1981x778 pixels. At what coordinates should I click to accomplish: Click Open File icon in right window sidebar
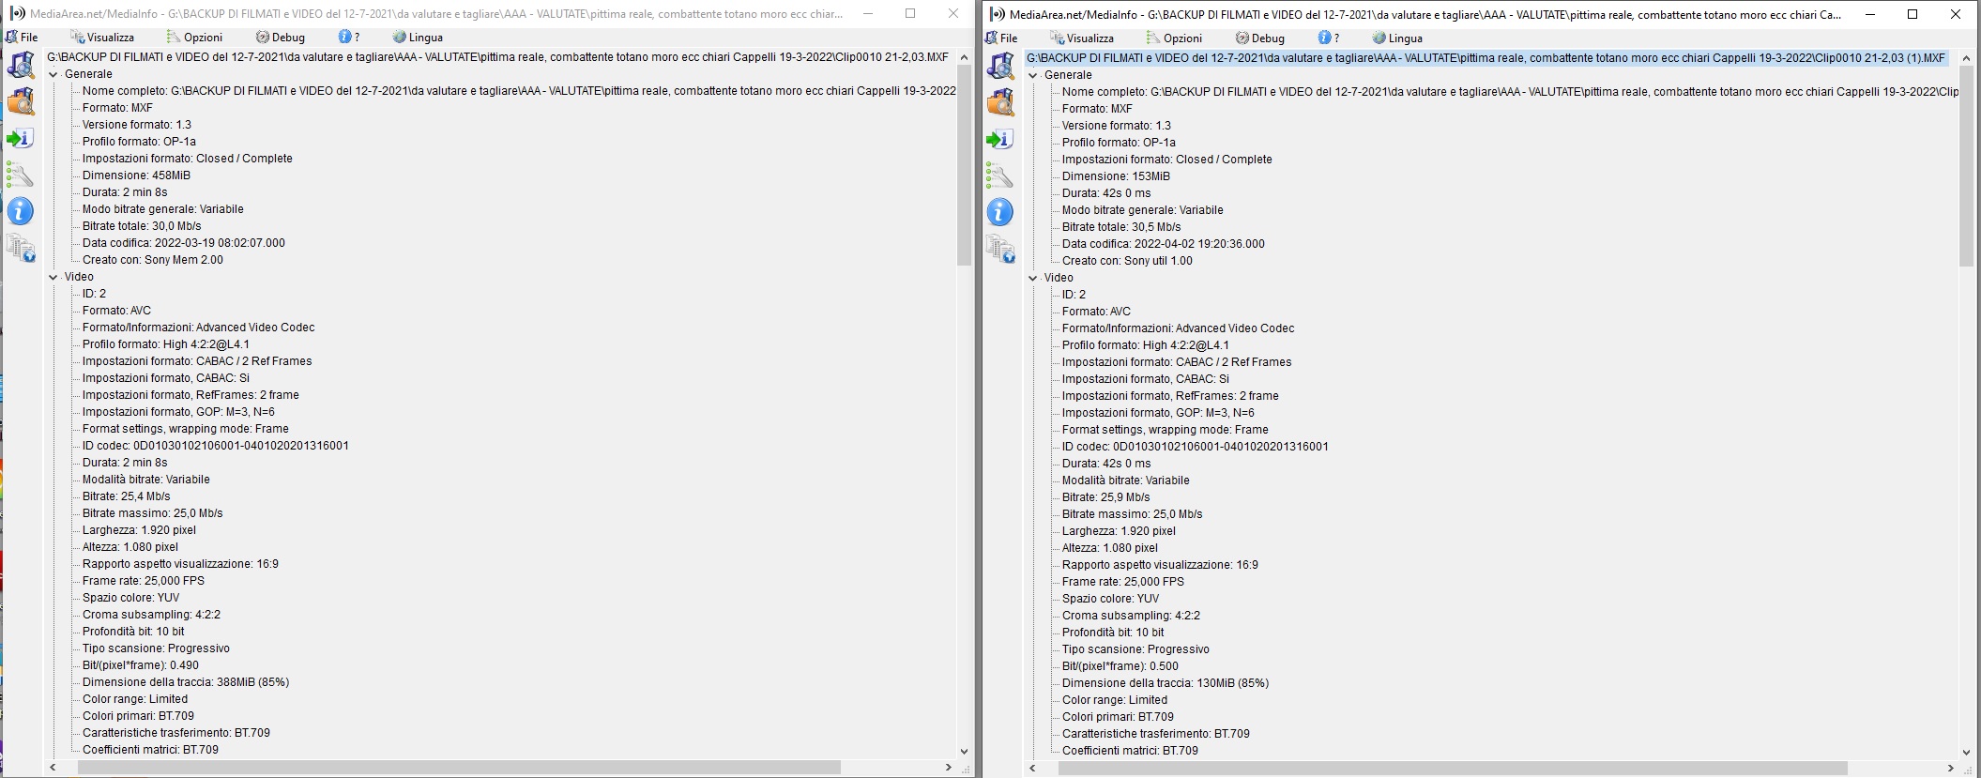pos(1000,66)
